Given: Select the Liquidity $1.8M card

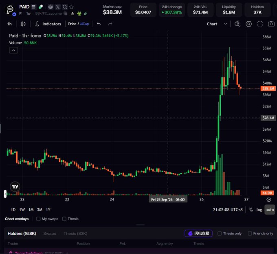Looking at the screenshot, I should click(229, 10).
